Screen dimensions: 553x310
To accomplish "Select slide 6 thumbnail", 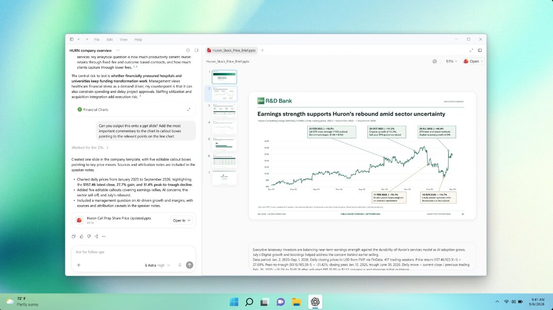I will [224, 161].
